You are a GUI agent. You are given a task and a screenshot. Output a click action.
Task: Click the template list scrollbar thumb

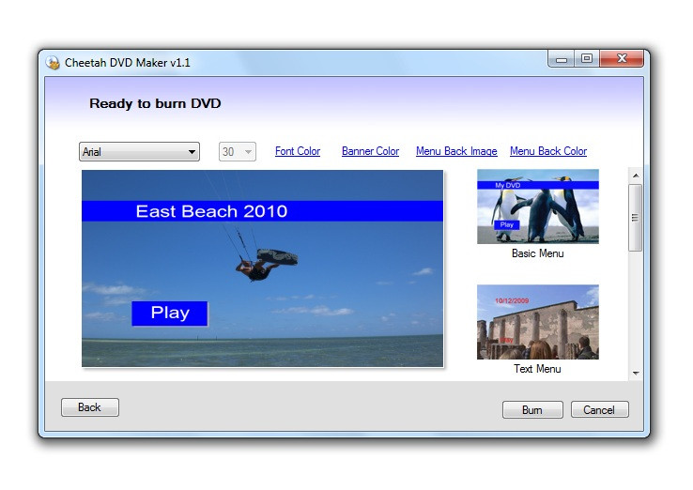[636, 218]
